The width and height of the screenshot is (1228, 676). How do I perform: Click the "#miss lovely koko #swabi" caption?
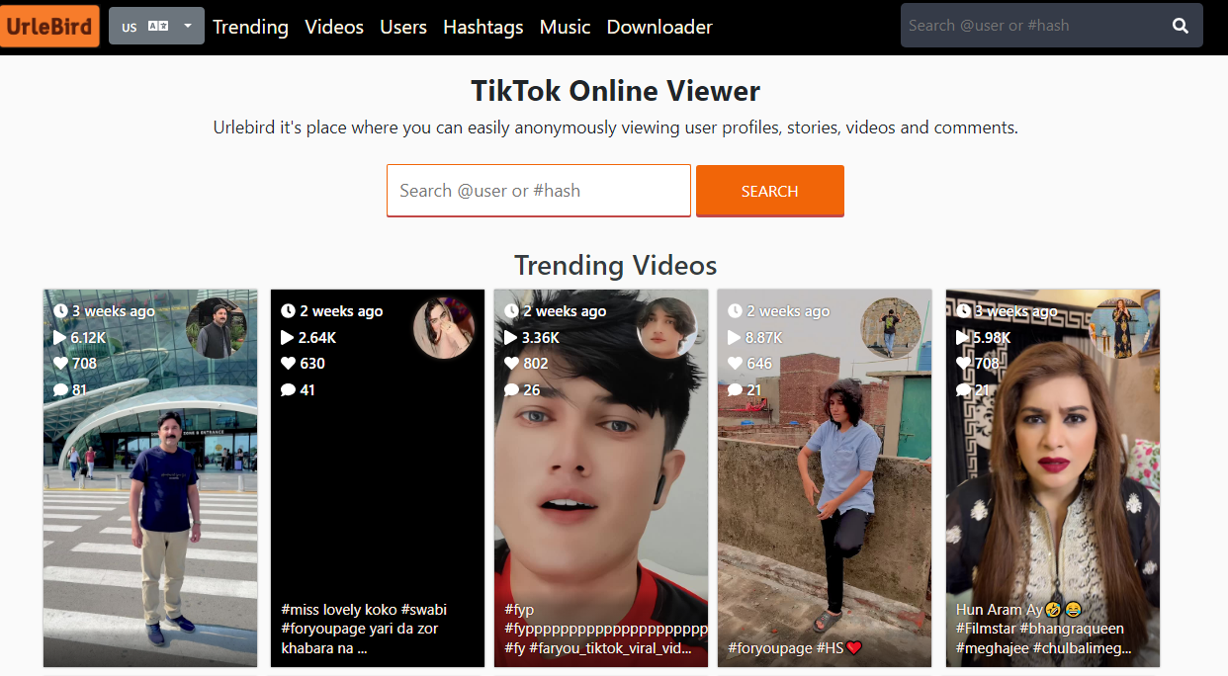364,609
